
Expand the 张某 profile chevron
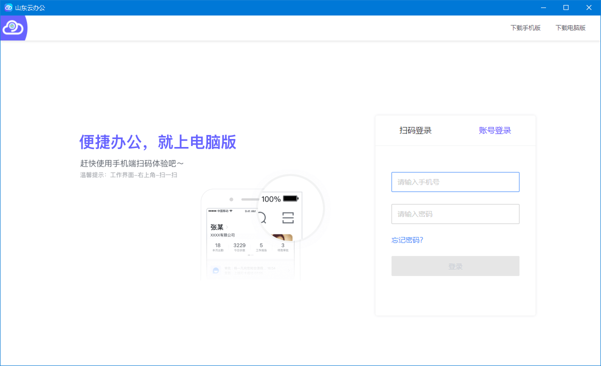click(x=227, y=227)
